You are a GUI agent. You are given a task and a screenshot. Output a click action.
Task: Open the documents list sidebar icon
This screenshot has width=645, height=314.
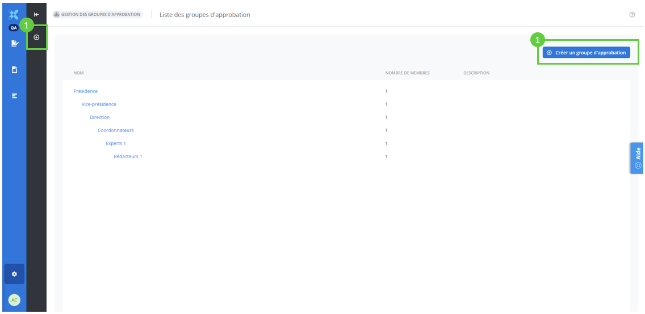(x=15, y=70)
